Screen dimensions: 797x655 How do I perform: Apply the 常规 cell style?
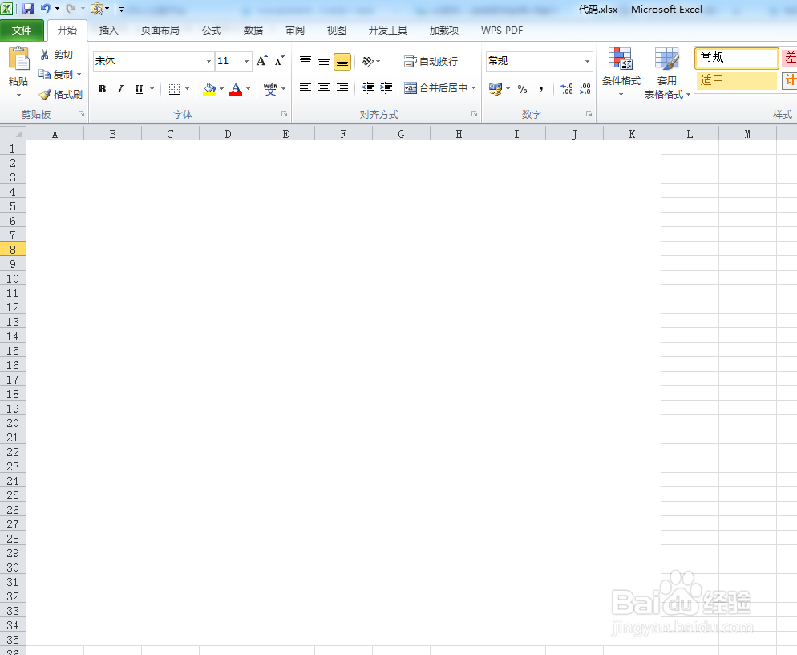pyautogui.click(x=737, y=58)
